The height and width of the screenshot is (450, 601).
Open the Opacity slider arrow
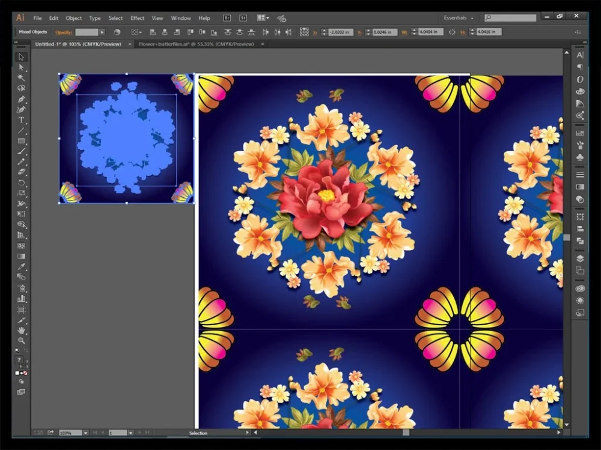102,32
